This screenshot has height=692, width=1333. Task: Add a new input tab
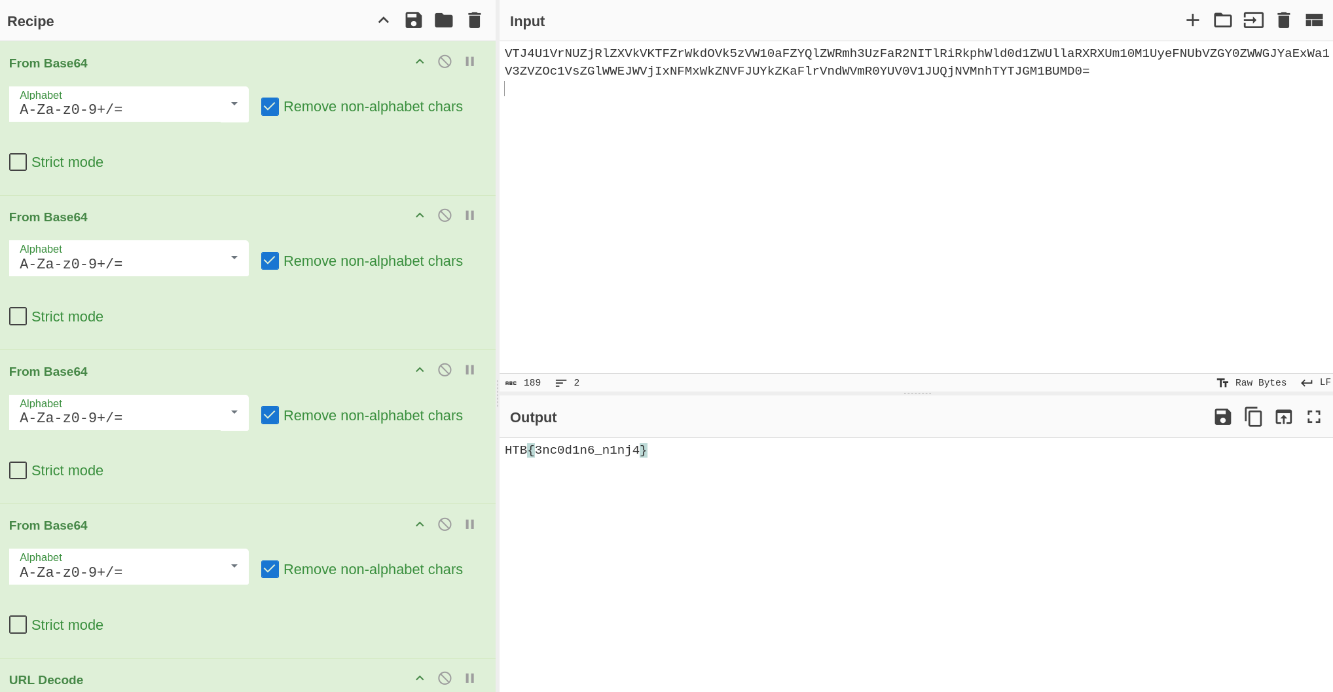click(x=1192, y=20)
